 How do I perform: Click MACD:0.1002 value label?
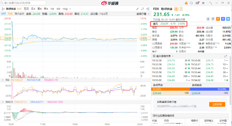[x=55, y=102]
